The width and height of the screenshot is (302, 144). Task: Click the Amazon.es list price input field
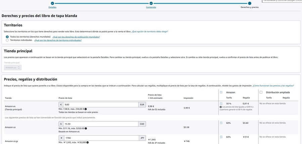tap(101, 104)
